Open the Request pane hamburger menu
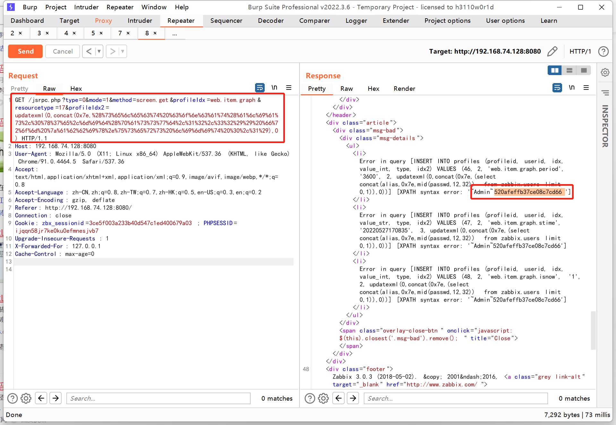616x425 pixels. pyautogui.click(x=289, y=88)
